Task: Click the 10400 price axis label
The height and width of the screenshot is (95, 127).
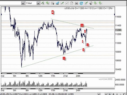Action: [118, 69]
